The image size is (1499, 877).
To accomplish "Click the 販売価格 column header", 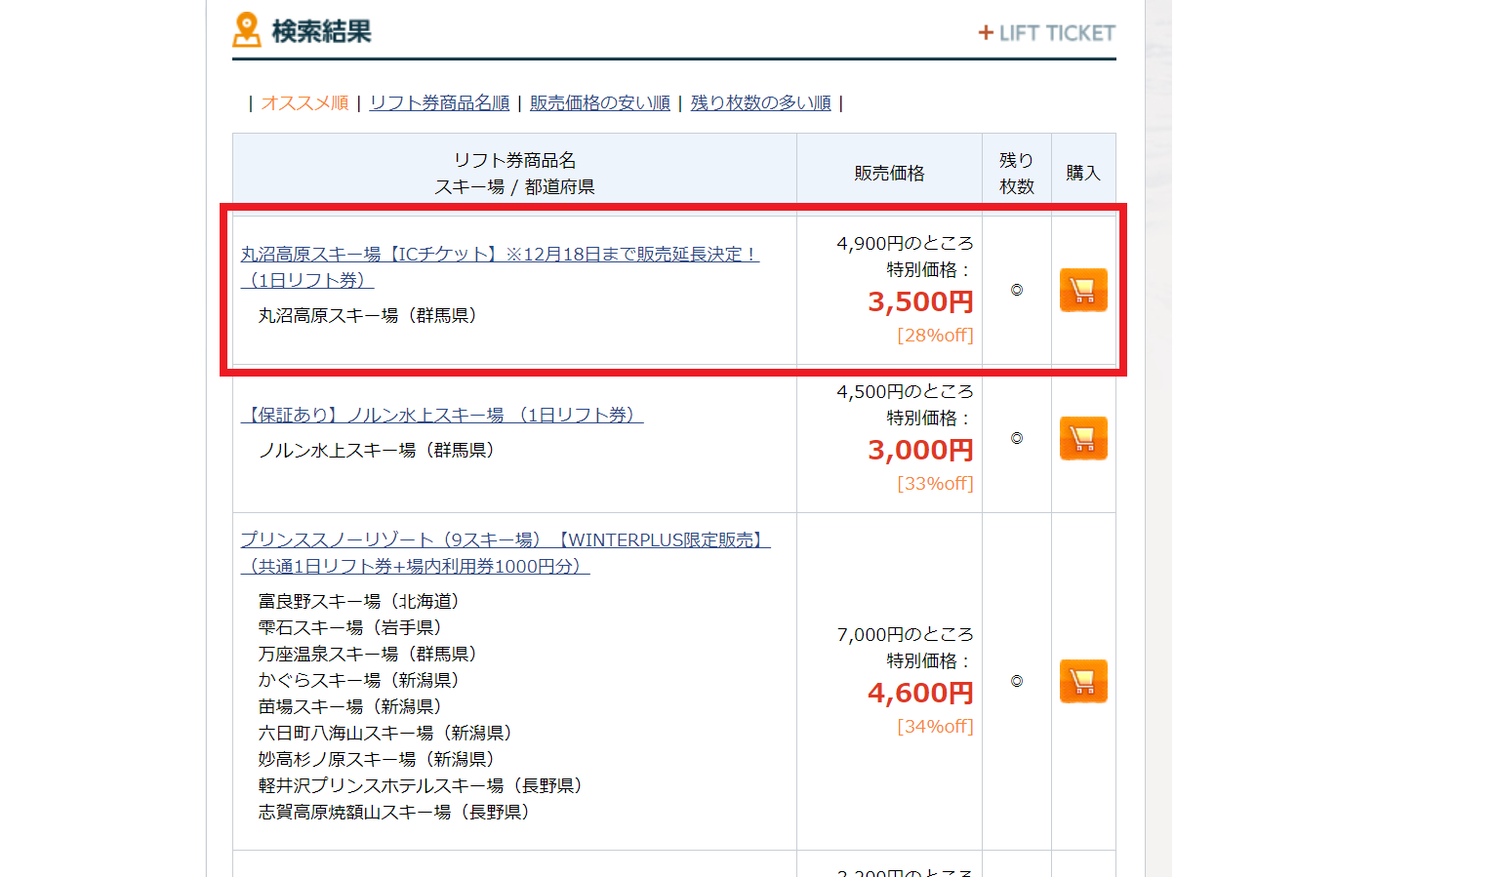I will pyautogui.click(x=889, y=174).
